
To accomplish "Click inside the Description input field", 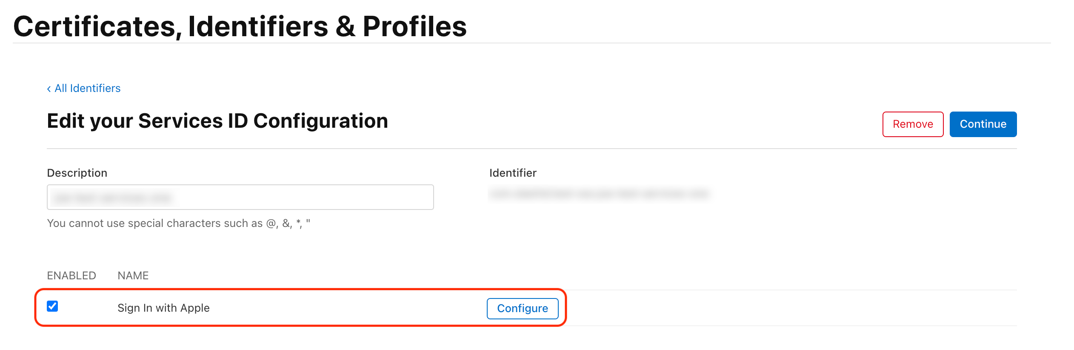I will click(240, 197).
